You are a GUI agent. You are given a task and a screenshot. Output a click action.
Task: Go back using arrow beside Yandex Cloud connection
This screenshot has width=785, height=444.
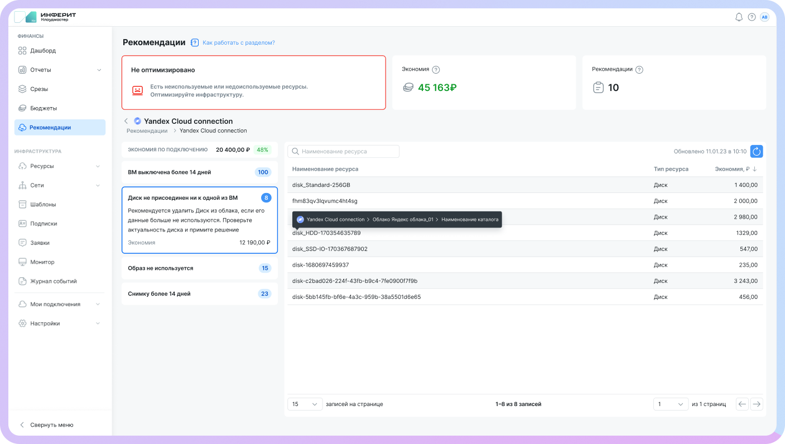pos(126,121)
